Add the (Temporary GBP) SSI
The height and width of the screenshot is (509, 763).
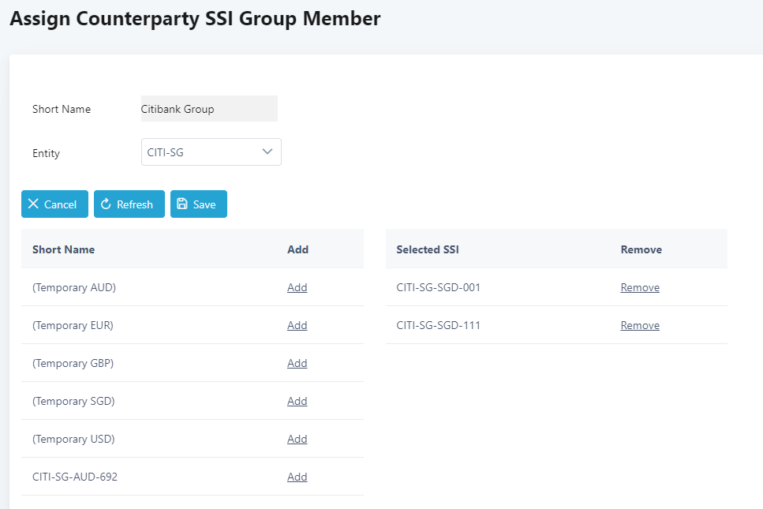point(297,364)
